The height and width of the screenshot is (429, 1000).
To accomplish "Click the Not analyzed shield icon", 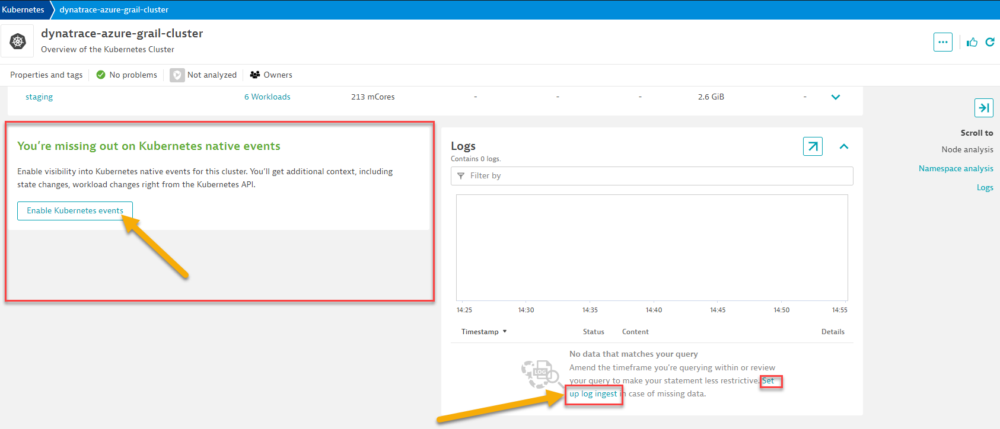I will click(177, 75).
